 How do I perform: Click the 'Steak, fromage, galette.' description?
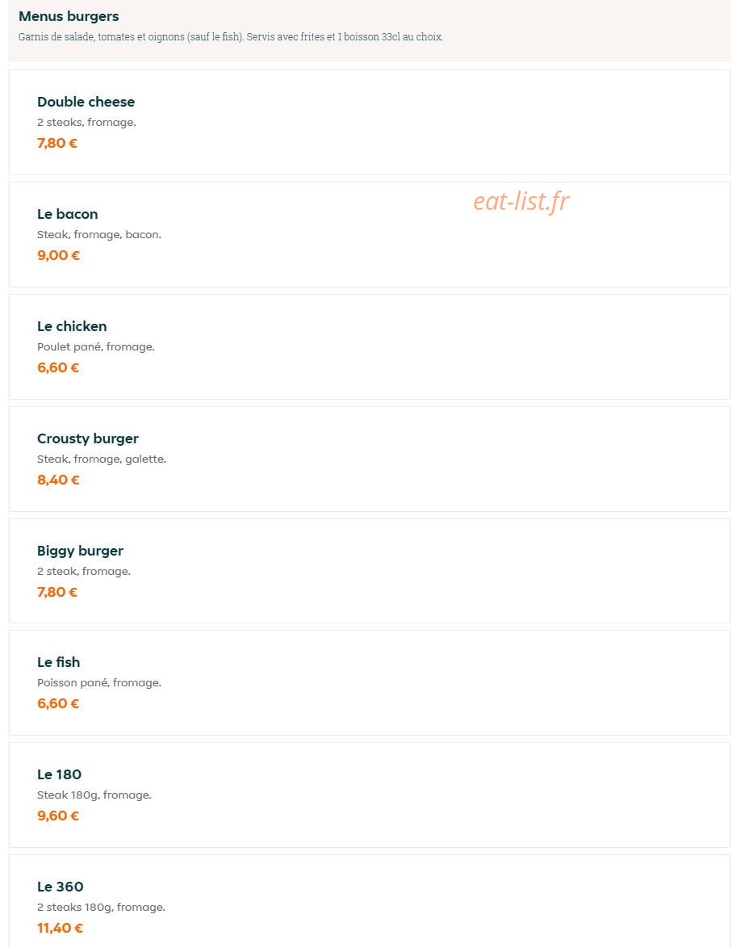(x=102, y=459)
